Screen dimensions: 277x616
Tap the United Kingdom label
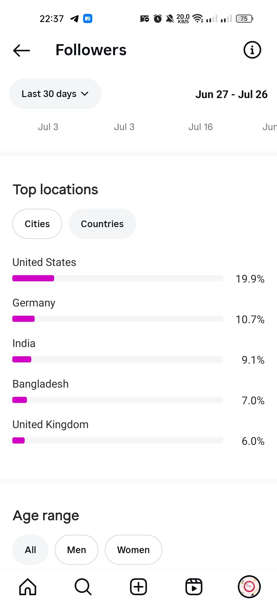tap(51, 425)
